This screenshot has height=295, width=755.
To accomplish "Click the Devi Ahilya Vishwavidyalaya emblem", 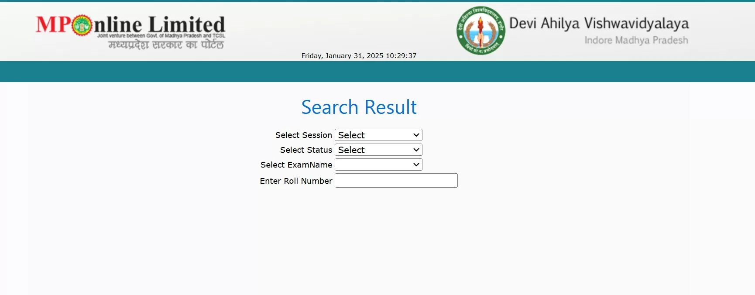I will click(x=480, y=31).
